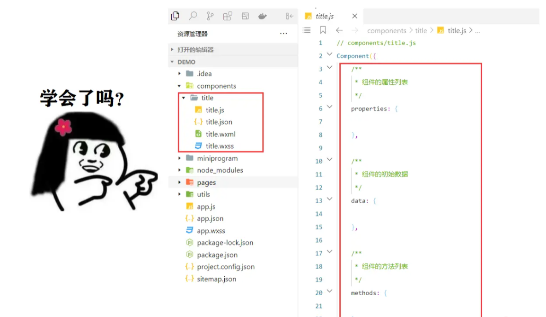Expand the utils folder

coord(179,194)
